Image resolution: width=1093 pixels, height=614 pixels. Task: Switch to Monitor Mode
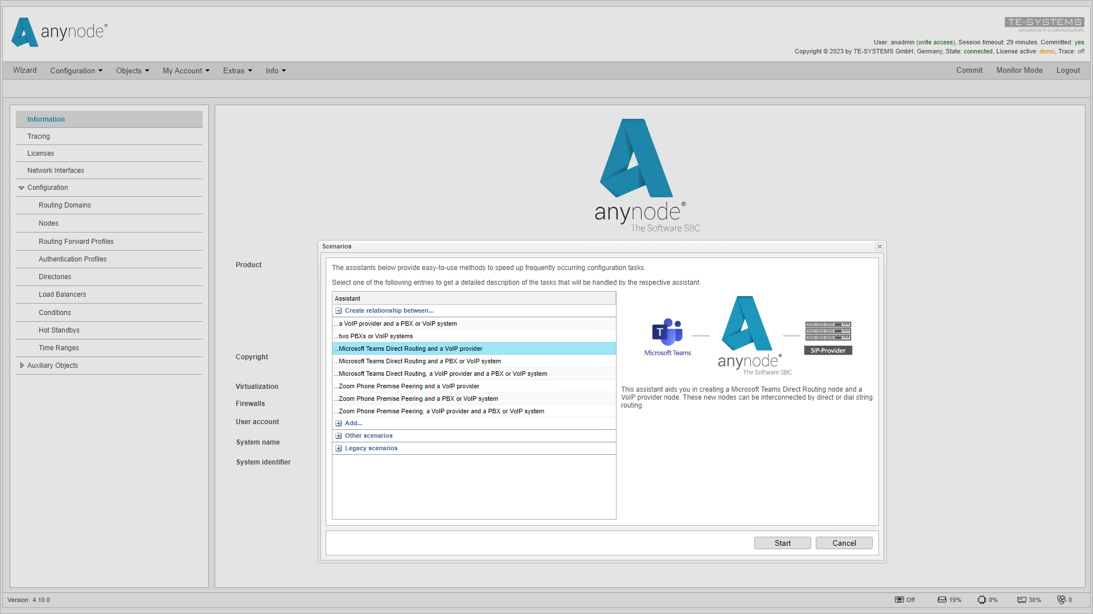[1020, 70]
